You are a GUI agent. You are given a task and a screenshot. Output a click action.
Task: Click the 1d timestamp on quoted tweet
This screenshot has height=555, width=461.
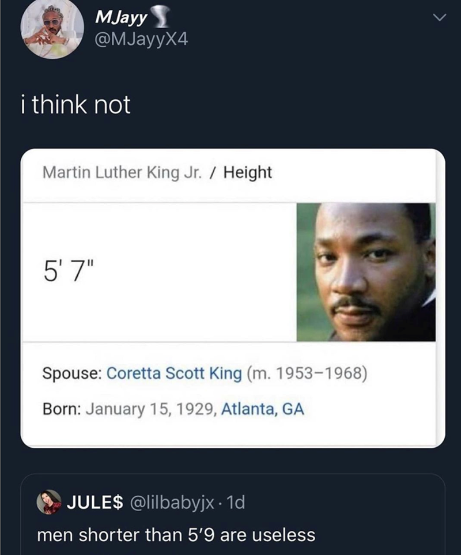point(235,503)
